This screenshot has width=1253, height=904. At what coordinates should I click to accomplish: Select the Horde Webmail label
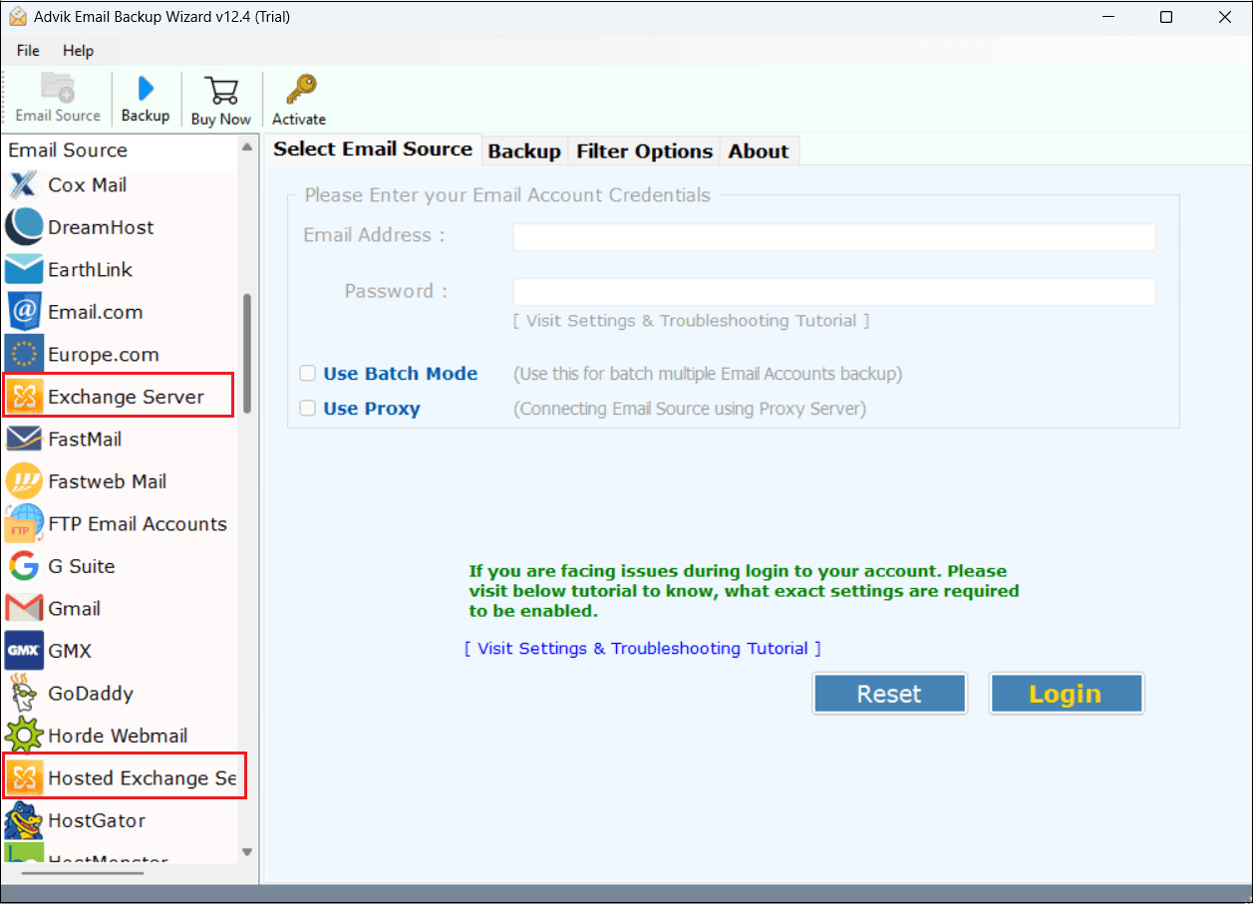(118, 736)
